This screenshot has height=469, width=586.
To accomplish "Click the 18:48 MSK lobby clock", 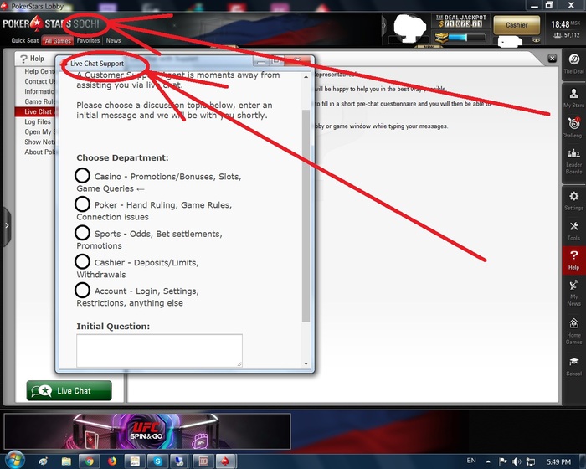I will coord(565,24).
